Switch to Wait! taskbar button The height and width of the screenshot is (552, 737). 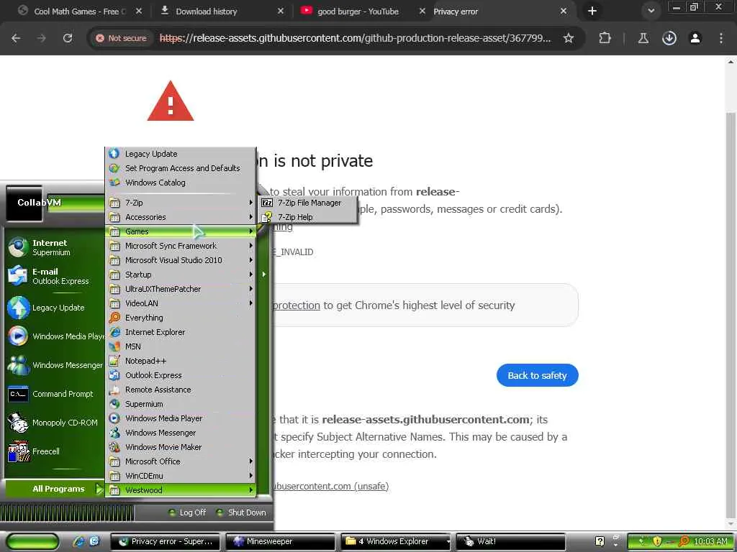[x=511, y=542]
